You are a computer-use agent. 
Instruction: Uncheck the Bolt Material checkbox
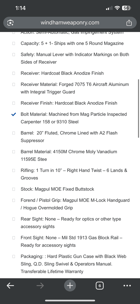tap(14, 114)
